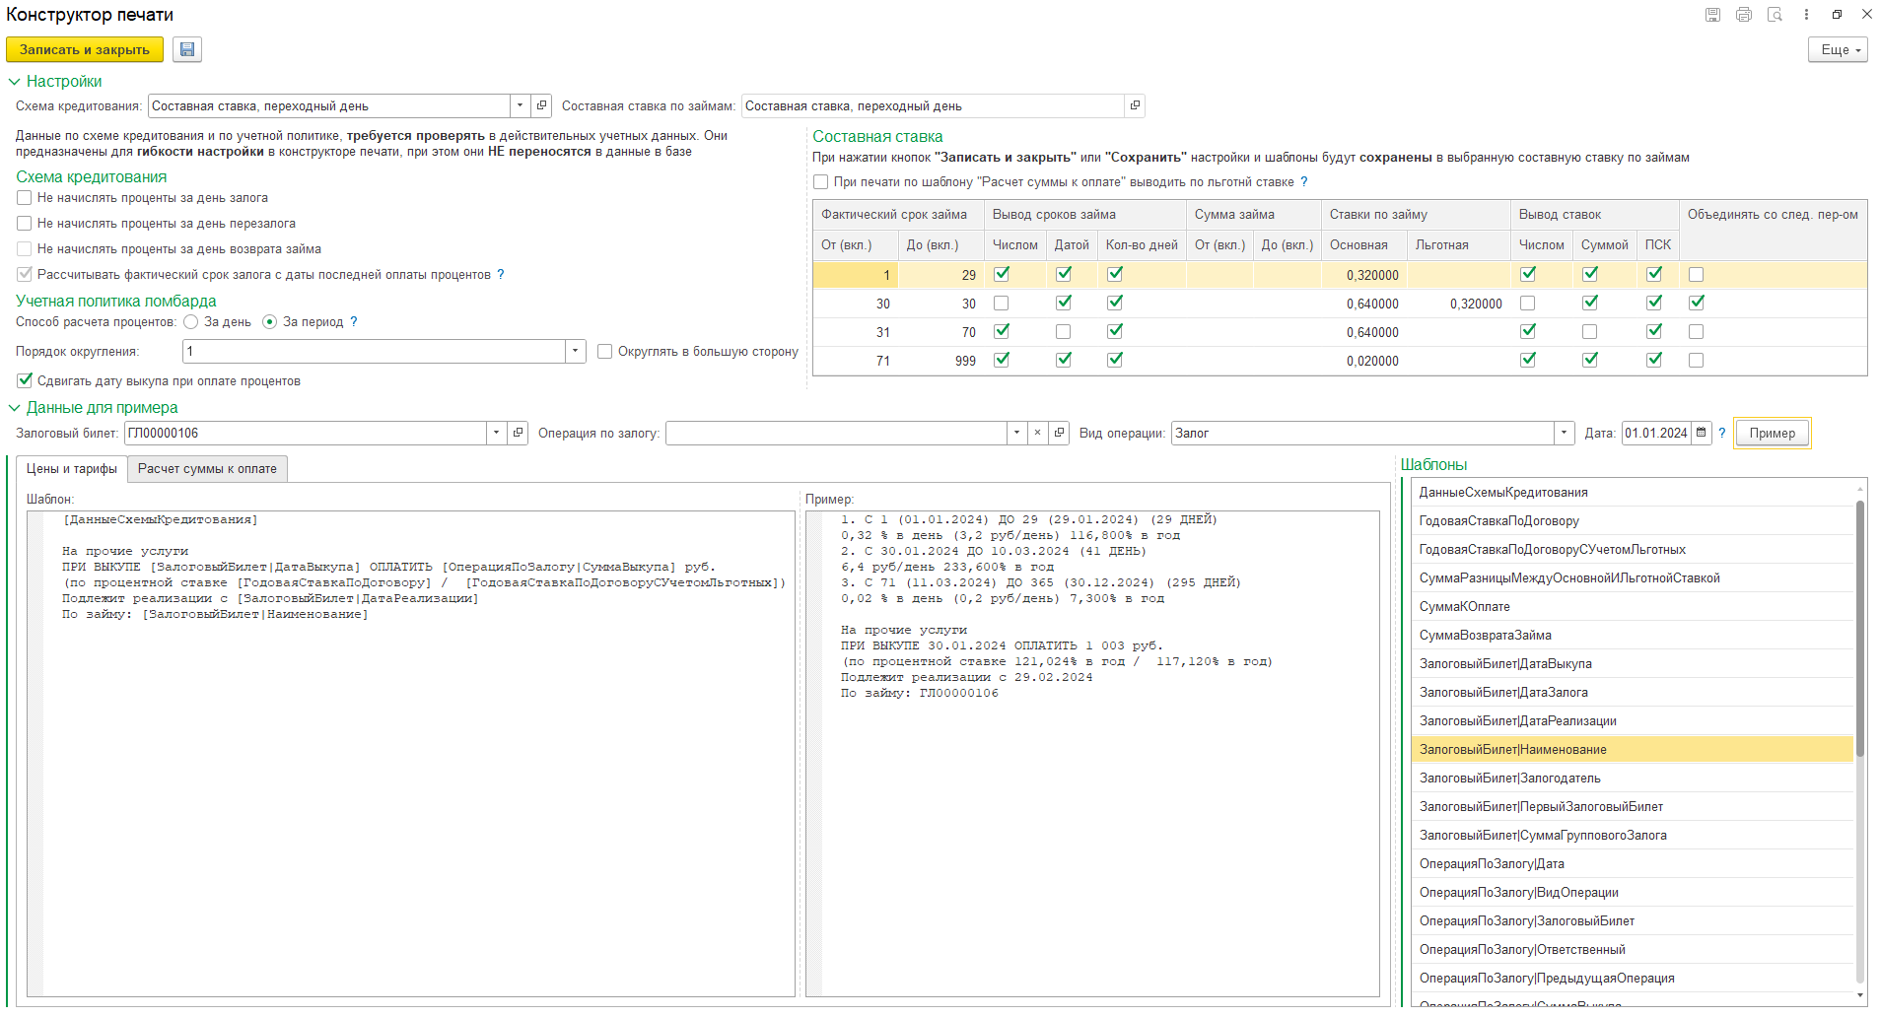
Task: Click the title bar save icon
Action: point(1713,15)
